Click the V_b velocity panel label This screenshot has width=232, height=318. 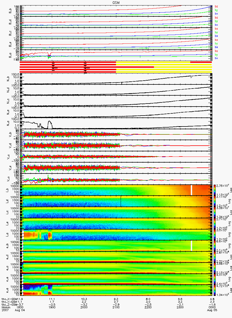[x=10, y=135]
